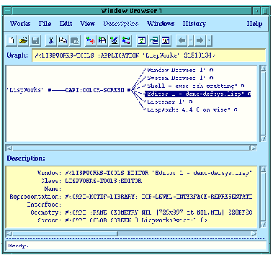The height and width of the screenshot is (260, 273).
Task: Click the Cut scissors icon
Action: pyautogui.click(x=51, y=40)
